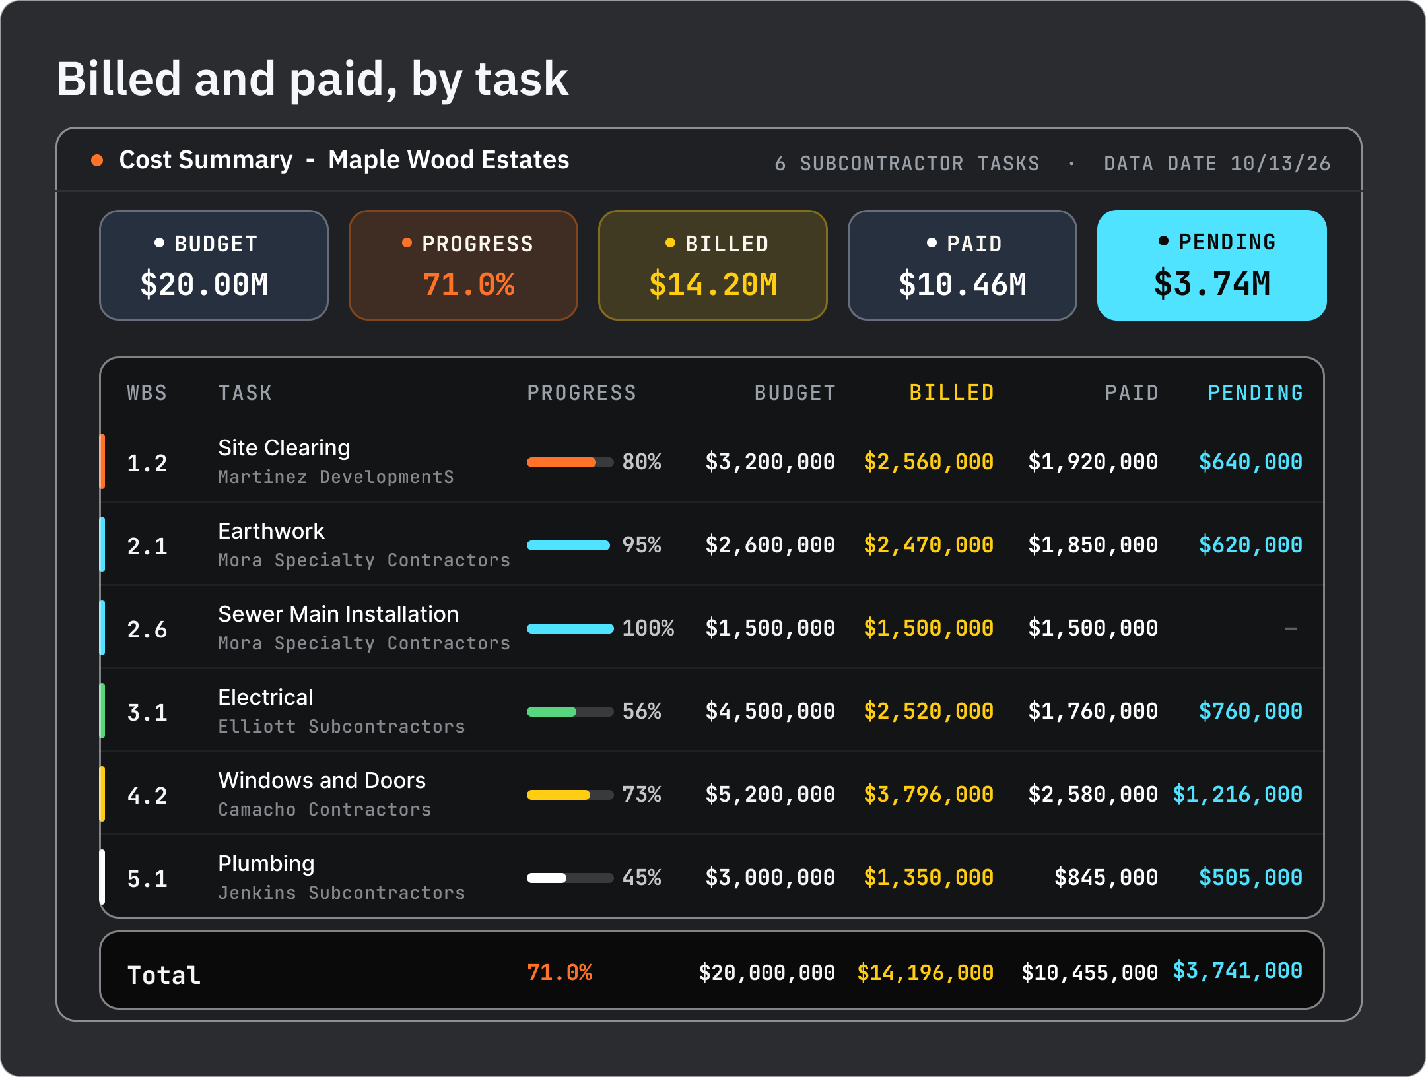Click the $14,196,000 total billed value

[x=926, y=973]
